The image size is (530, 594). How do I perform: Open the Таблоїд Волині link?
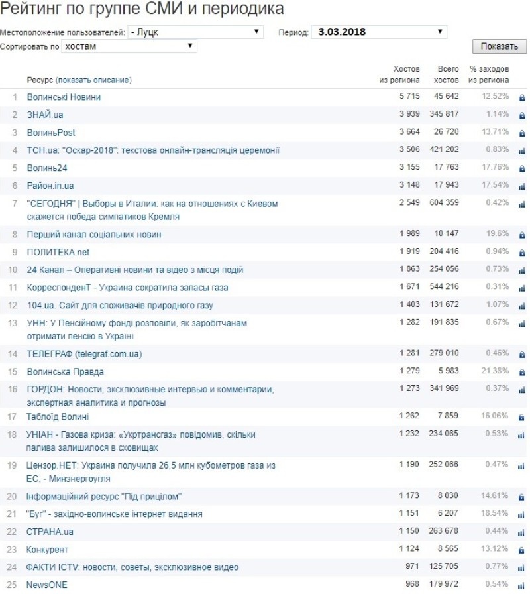pos(58,417)
